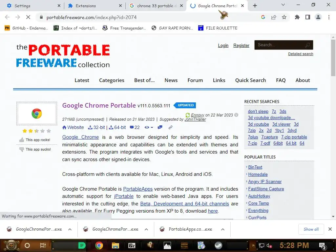Image resolution: width=336 pixels, height=252 pixels.
Task: Open popular title BinText
Action: click(255, 167)
